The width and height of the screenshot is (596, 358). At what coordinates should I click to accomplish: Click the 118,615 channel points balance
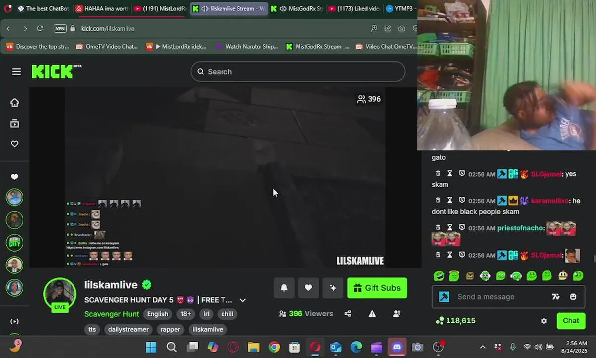455,321
